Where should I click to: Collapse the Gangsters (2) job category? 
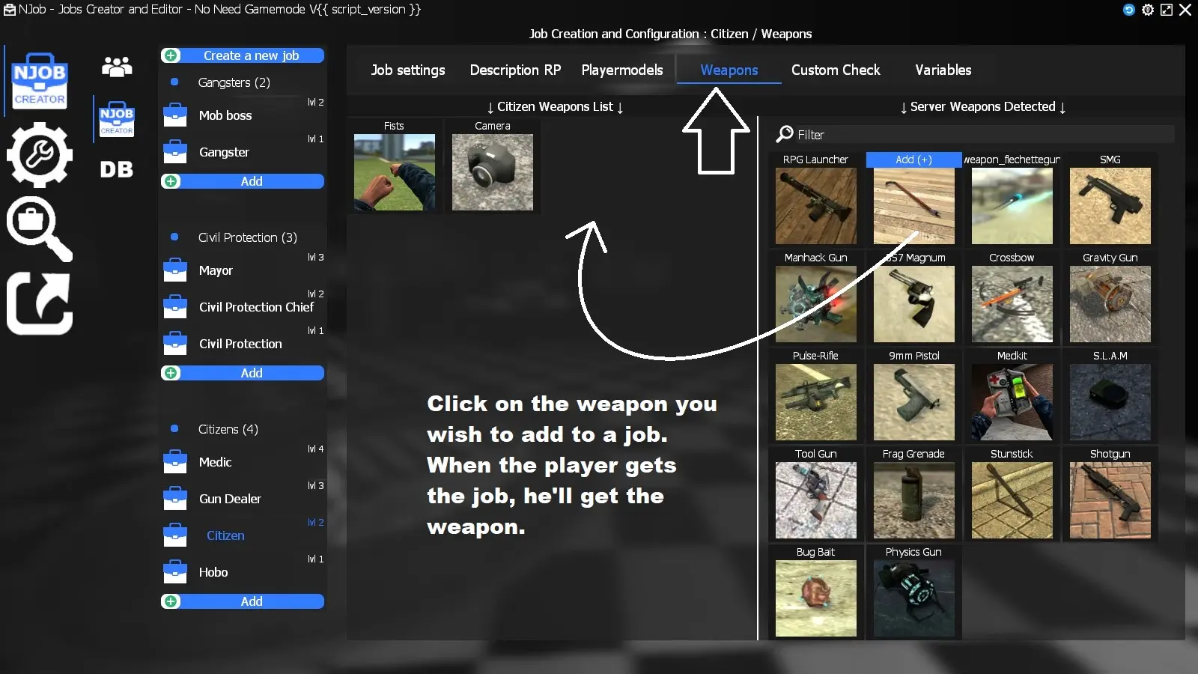234,82
